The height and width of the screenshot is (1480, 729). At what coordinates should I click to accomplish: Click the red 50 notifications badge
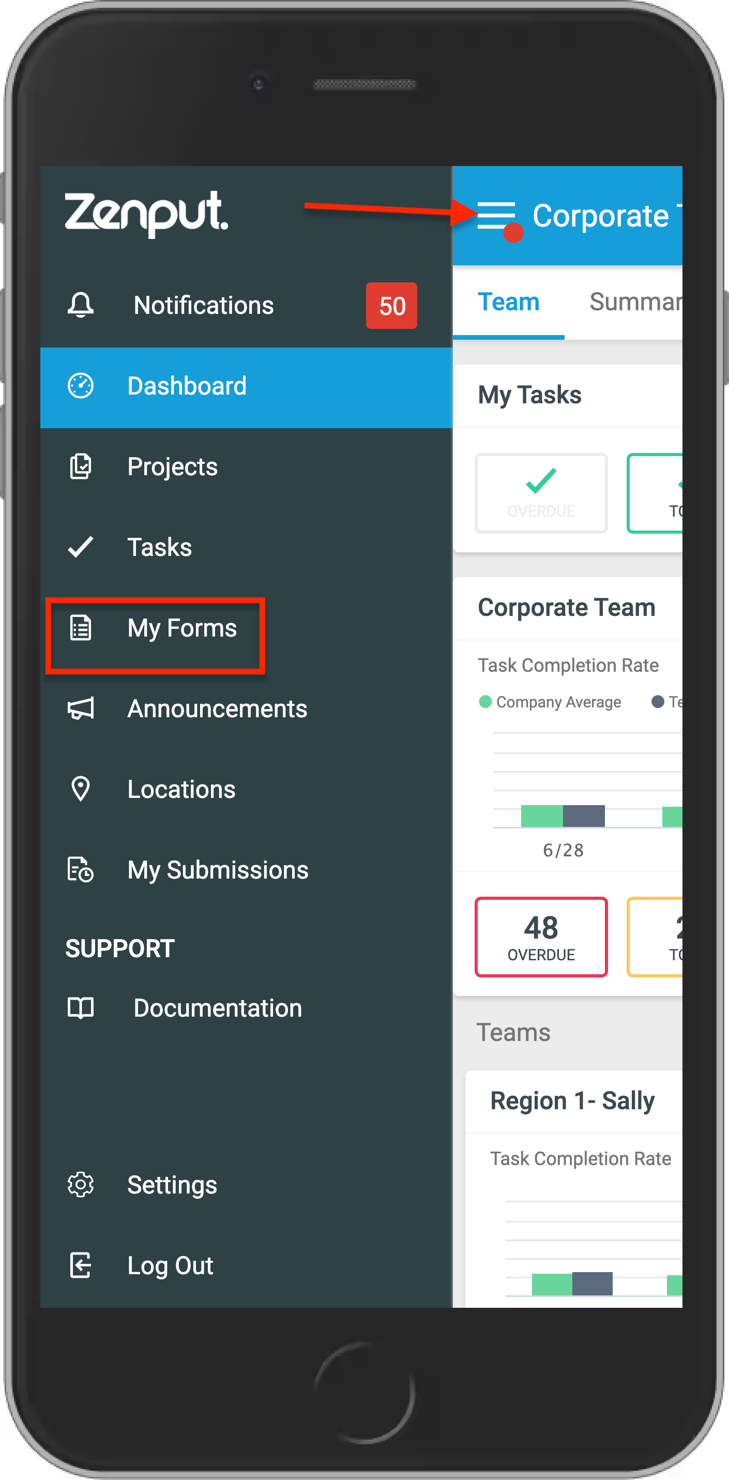pyautogui.click(x=392, y=306)
